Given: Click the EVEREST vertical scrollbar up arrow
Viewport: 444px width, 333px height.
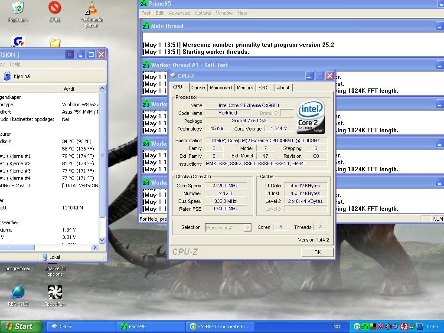Looking at the screenshot, I should (102, 88).
